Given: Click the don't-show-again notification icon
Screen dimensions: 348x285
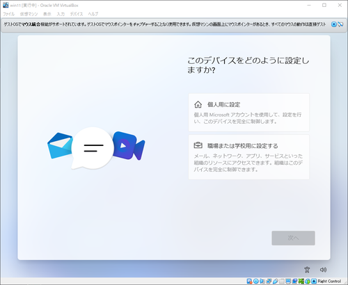Looking at the screenshot, I should [x=340, y=24].
